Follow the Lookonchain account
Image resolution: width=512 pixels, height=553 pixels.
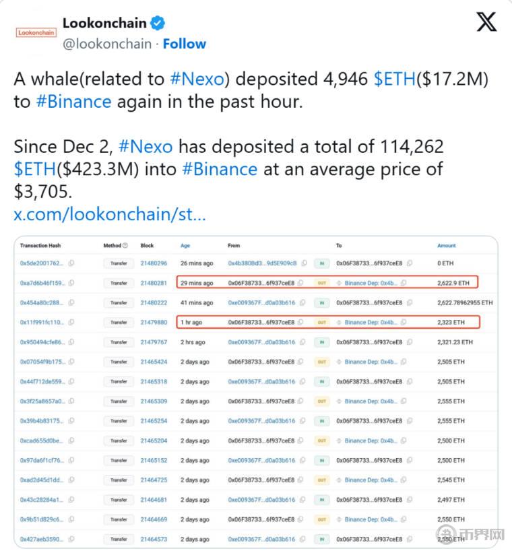(x=185, y=44)
